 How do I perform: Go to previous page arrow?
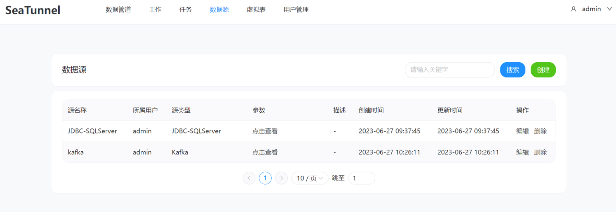pyautogui.click(x=249, y=178)
